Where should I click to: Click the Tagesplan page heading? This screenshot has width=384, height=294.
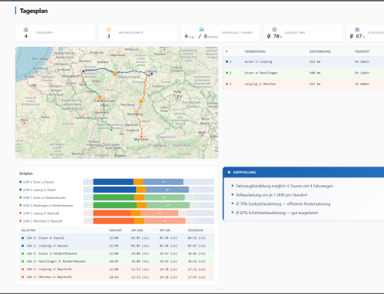(34, 11)
